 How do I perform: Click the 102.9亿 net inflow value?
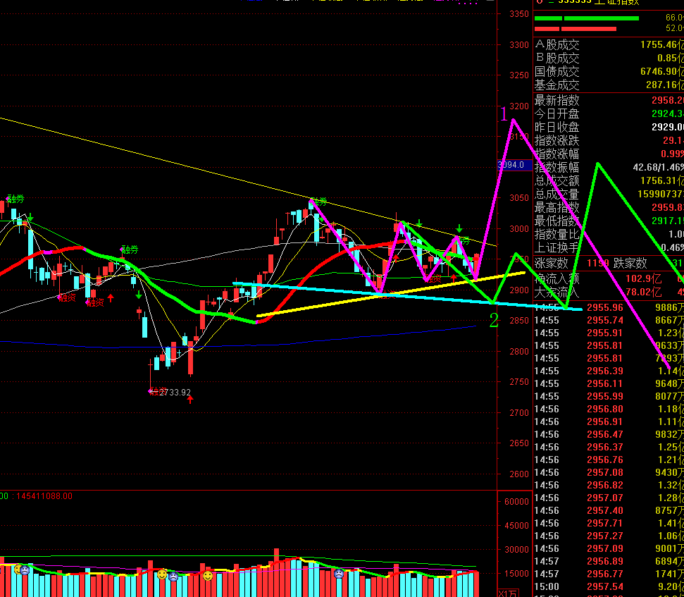click(643, 278)
